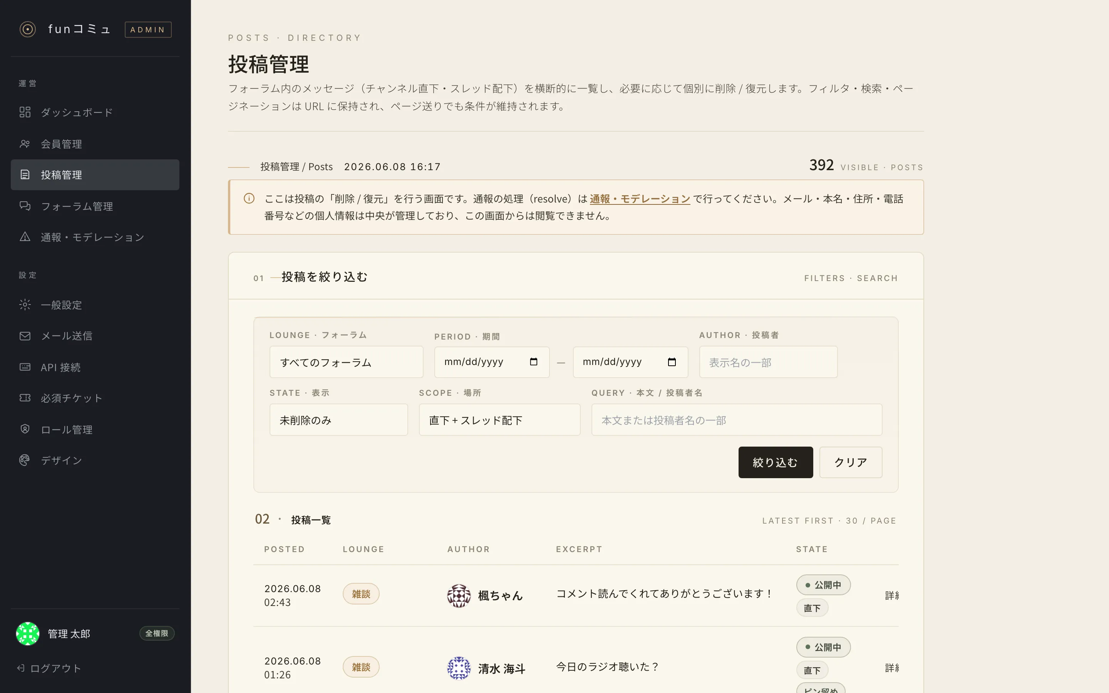
Task: Click the 公開中 status on 楓ちゃん's post
Action: [x=823, y=585]
